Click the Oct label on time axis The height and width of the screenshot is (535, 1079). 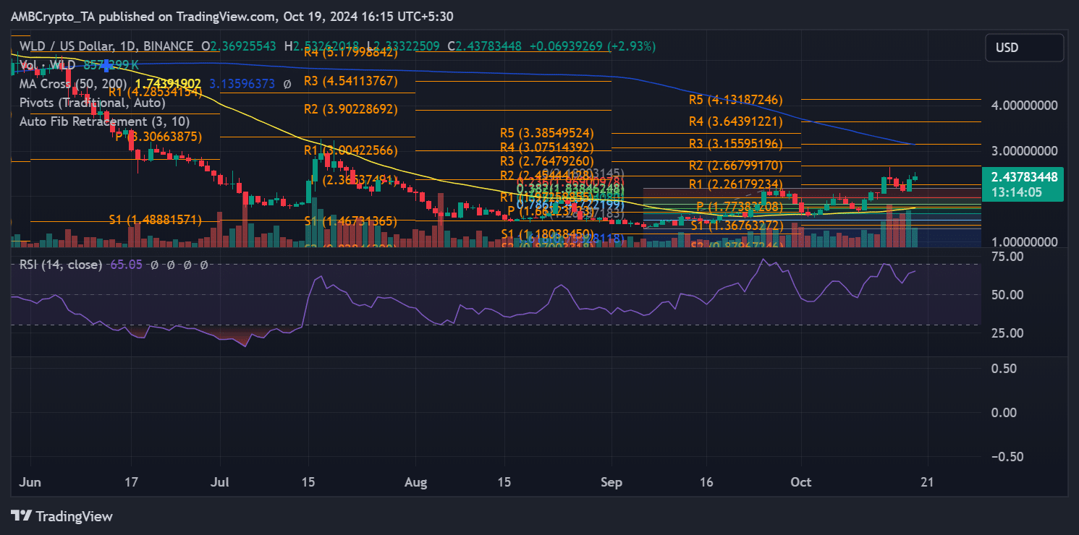pos(801,482)
